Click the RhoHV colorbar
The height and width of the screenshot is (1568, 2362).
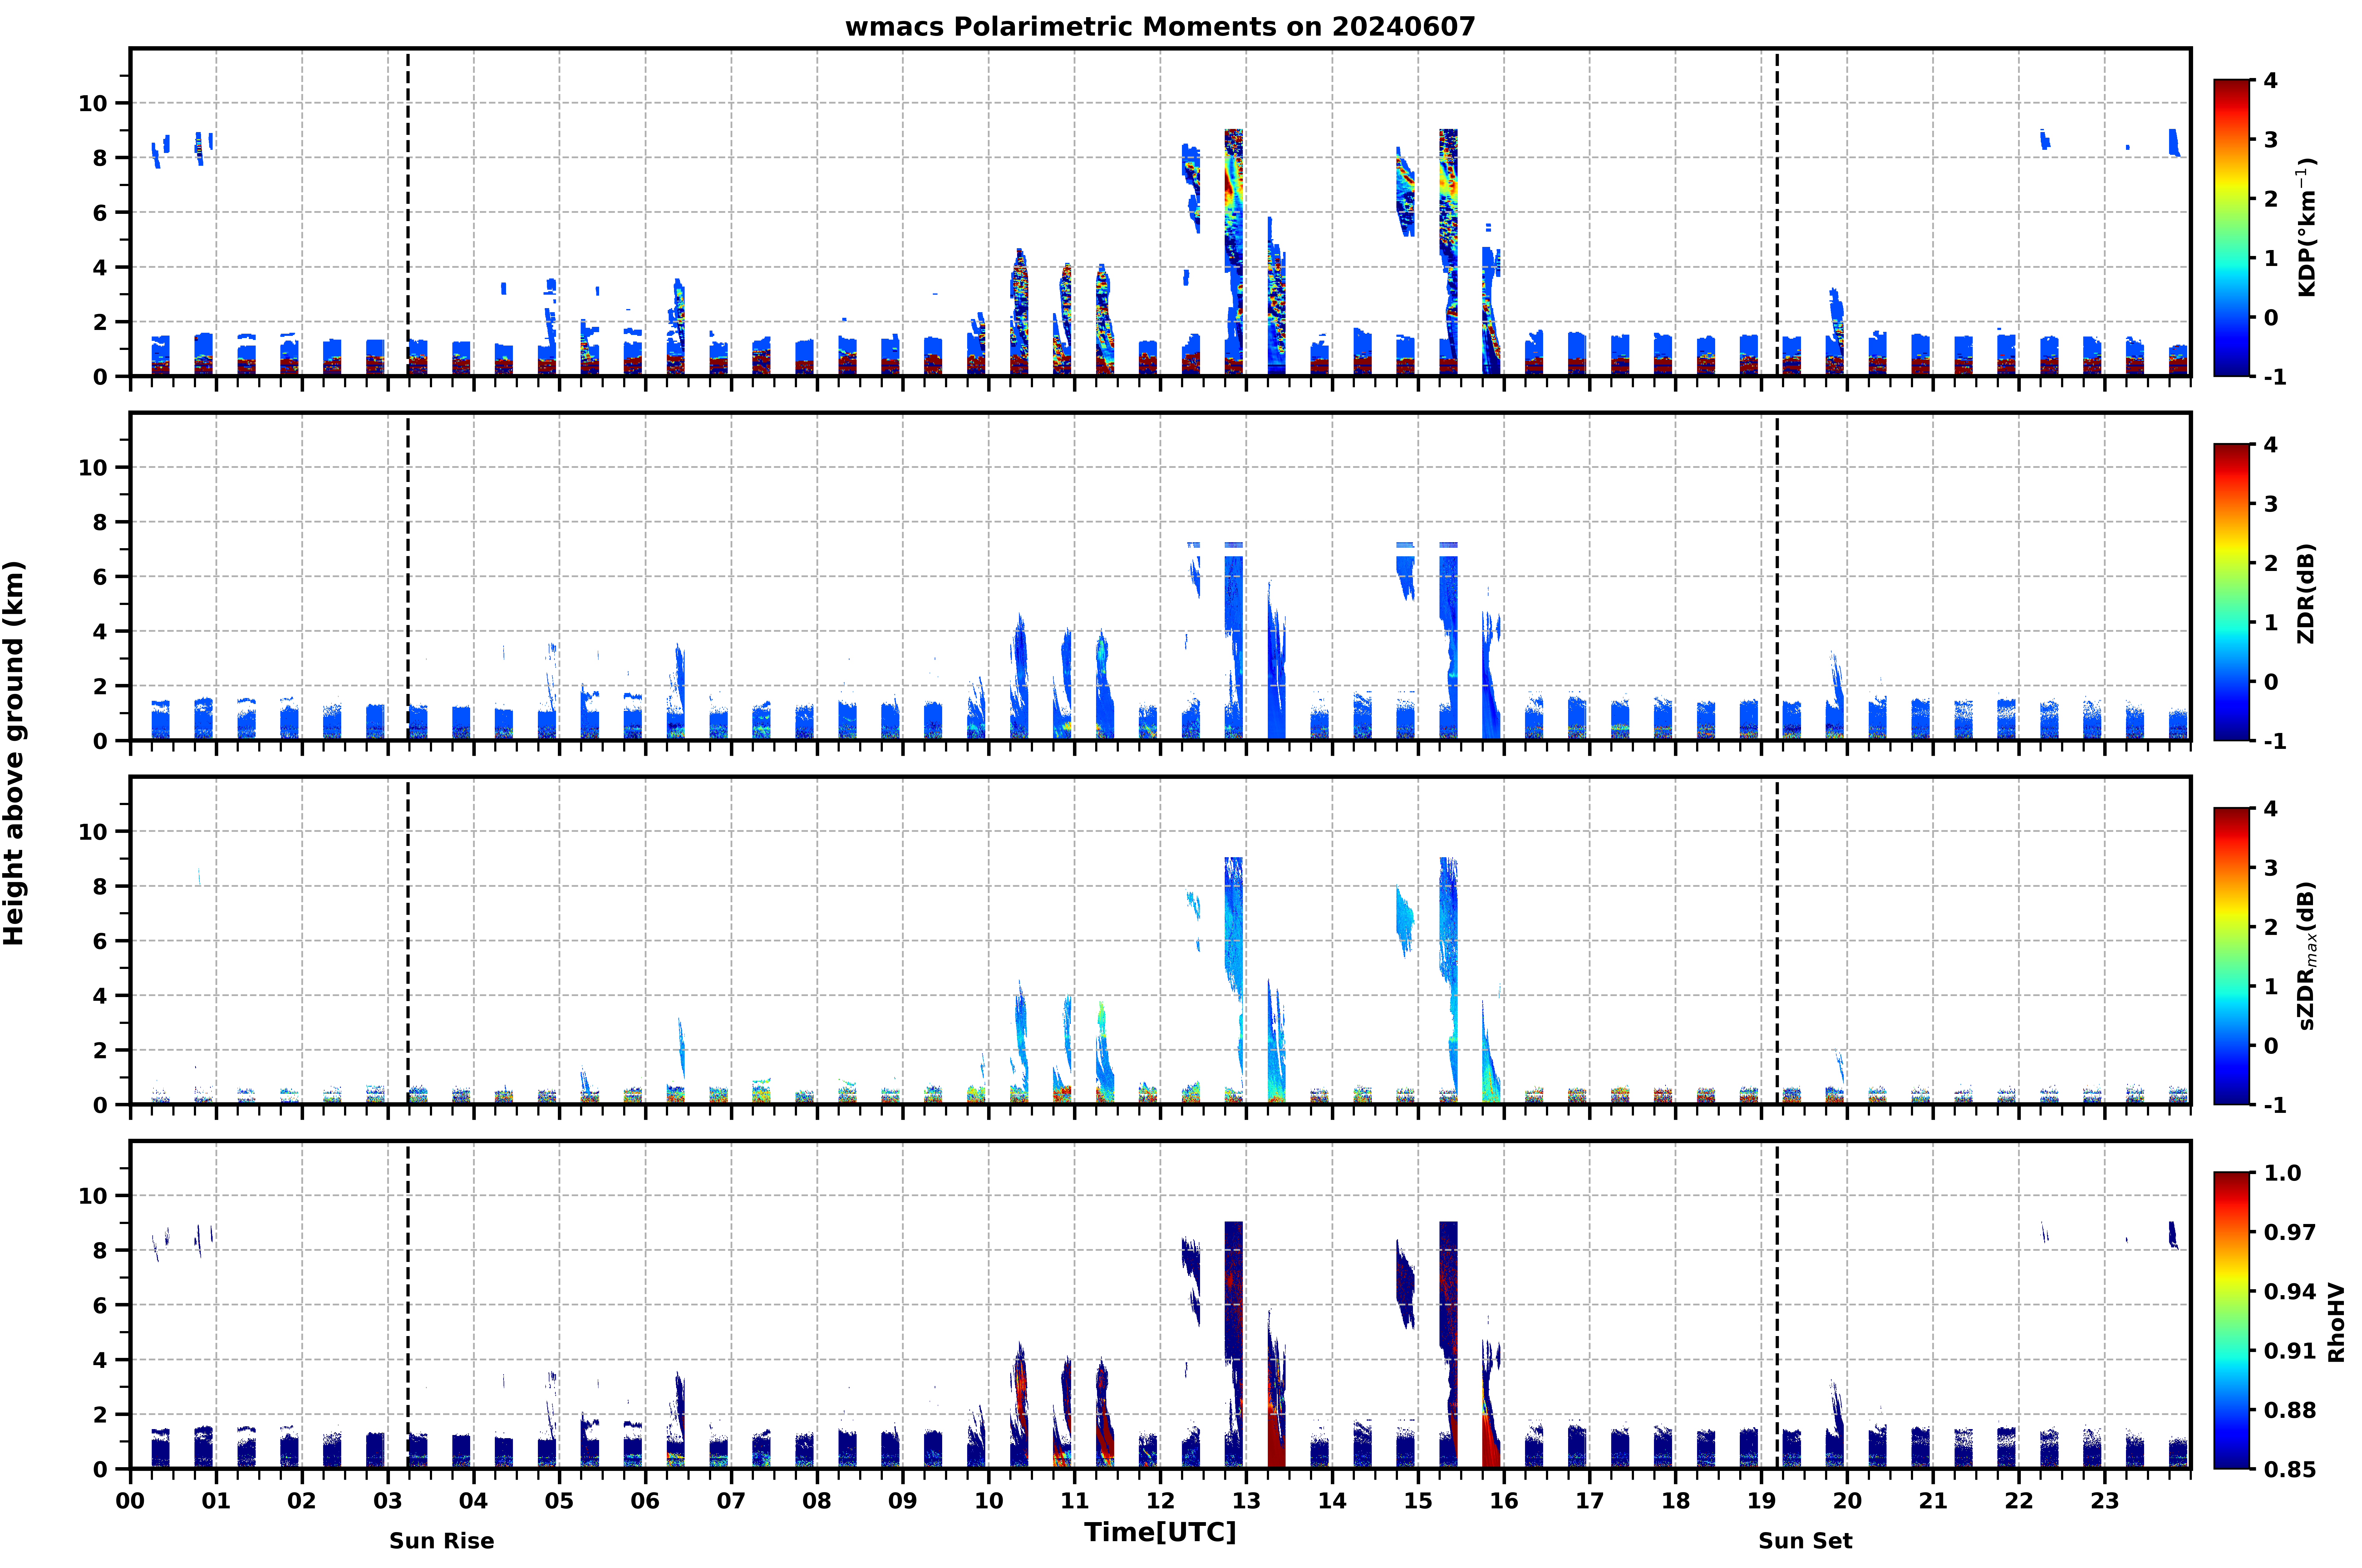pyautogui.click(x=2232, y=1320)
